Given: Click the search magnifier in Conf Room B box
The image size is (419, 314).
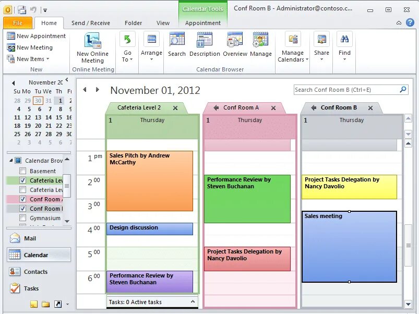Looking at the screenshot, I should pyautogui.click(x=403, y=89).
